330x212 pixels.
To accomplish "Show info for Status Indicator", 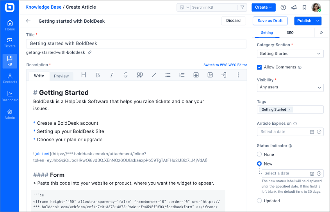I will pyautogui.click(x=291, y=146).
